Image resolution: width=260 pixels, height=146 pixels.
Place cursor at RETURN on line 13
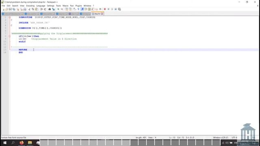tap(23, 50)
